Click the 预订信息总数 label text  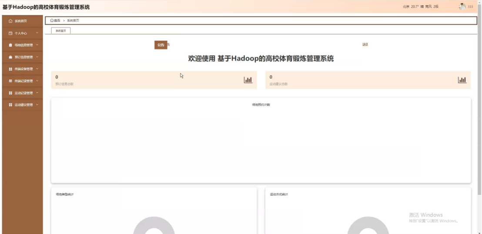[64, 84]
